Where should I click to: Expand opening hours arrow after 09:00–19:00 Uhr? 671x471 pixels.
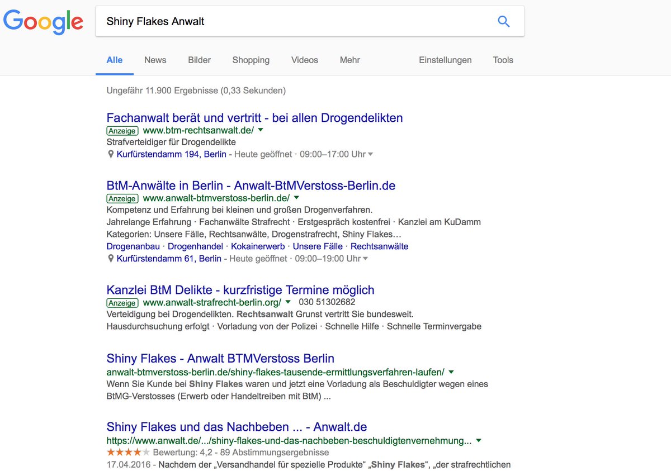[x=365, y=259]
